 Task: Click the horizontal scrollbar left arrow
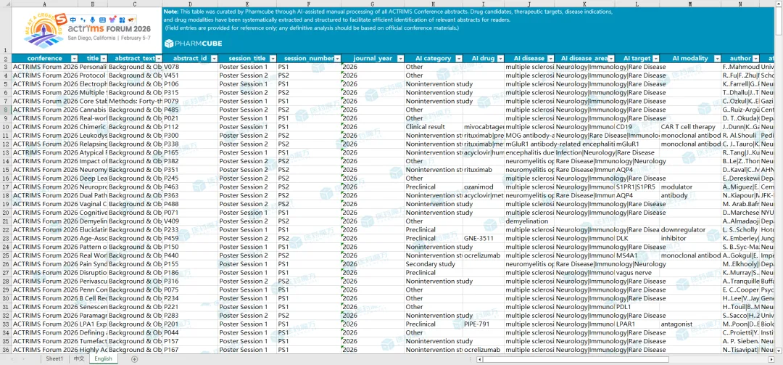coord(479,359)
